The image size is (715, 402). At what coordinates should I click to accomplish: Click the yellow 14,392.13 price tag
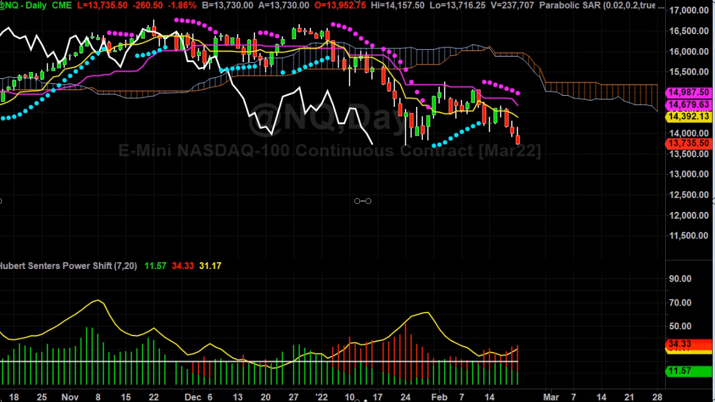pyautogui.click(x=688, y=116)
